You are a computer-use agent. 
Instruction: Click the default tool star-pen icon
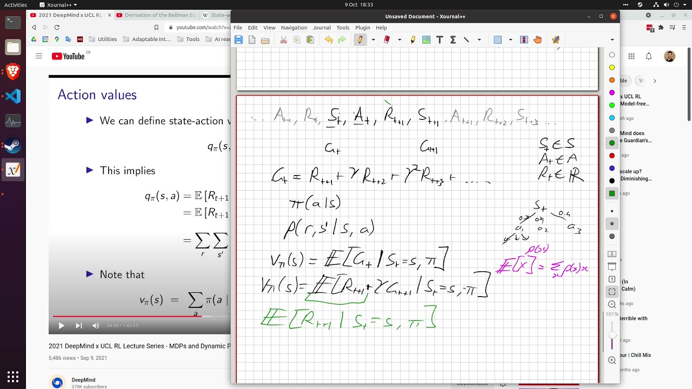point(556,39)
